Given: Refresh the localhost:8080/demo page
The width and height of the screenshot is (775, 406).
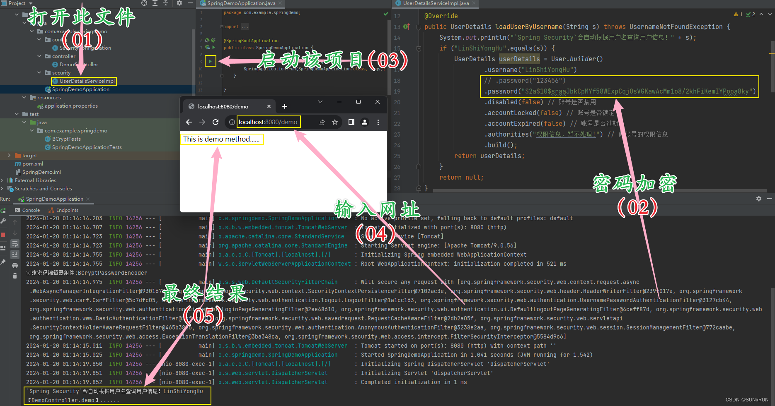Looking at the screenshot, I should [x=216, y=122].
